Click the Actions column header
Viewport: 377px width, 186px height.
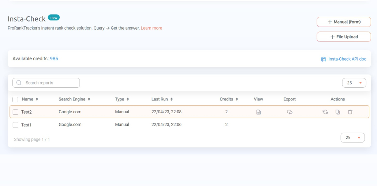[337, 99]
